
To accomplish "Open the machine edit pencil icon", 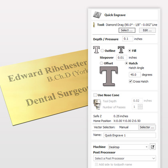I will click(152, 147).
